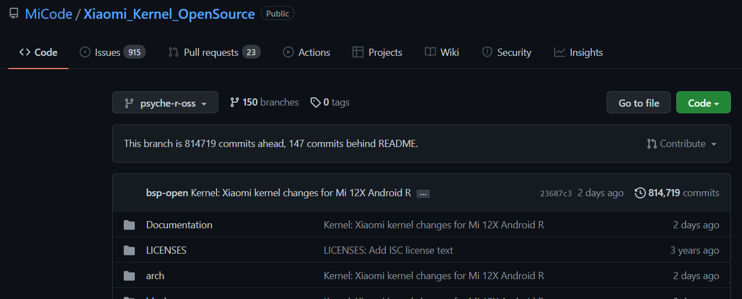Screen dimensions: 742x299
Task: Open the Projects tab
Action: point(377,53)
